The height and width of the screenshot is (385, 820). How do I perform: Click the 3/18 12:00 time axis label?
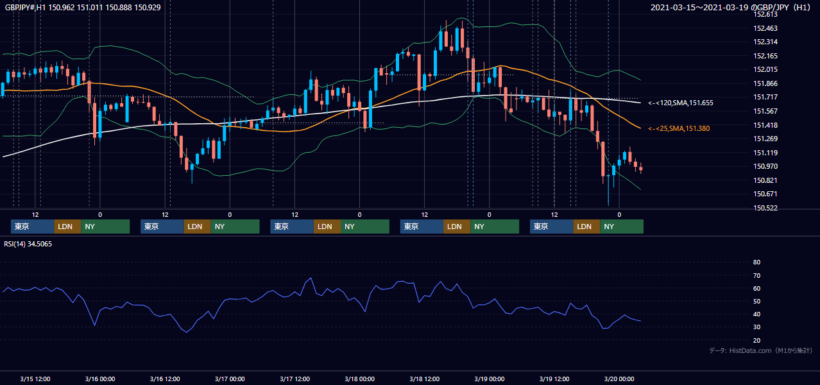click(424, 378)
